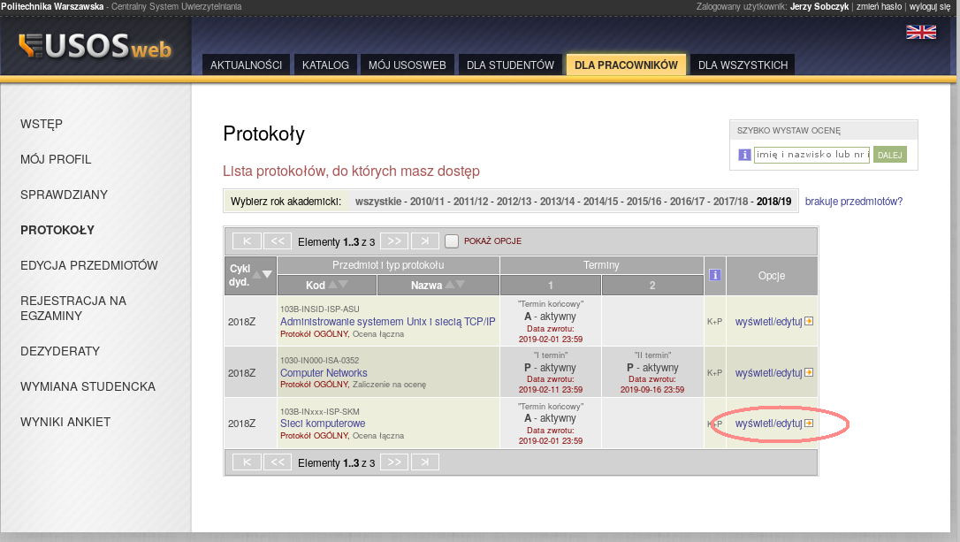Go to last page in bottom pagination
The width and height of the screenshot is (960, 542).
pos(425,462)
